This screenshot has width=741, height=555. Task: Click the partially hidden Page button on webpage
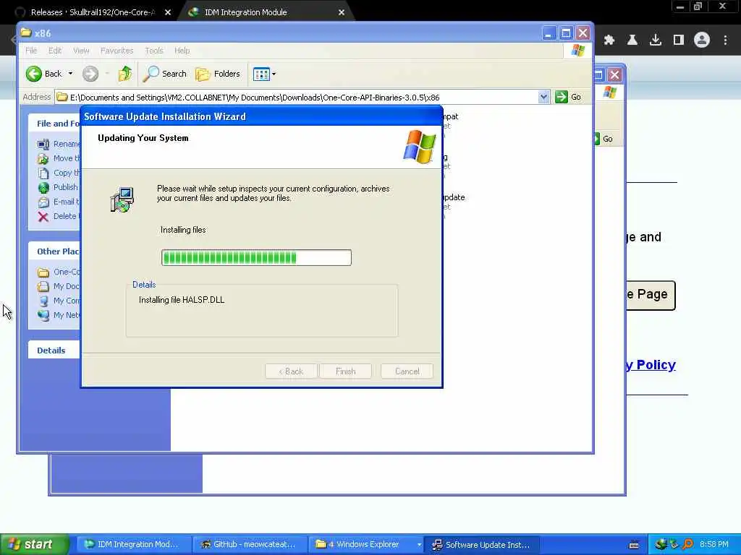click(x=651, y=295)
